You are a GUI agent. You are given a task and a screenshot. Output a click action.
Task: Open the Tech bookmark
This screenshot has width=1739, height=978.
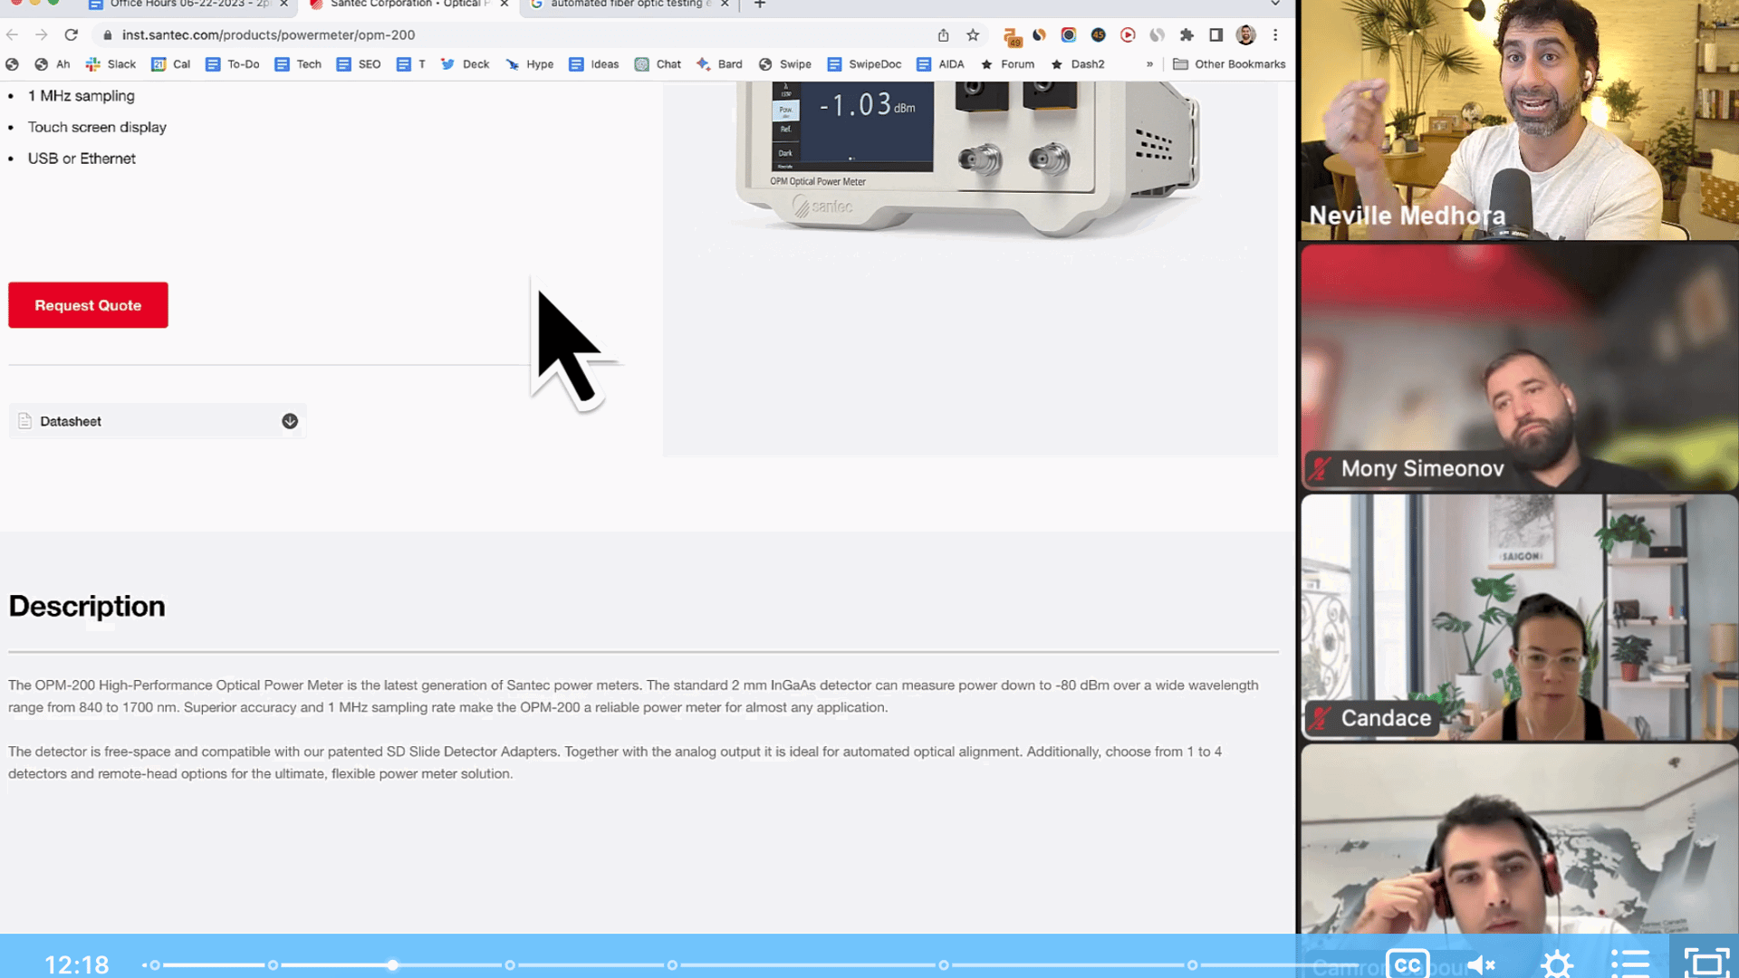[298, 64]
